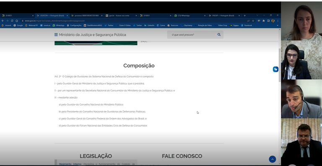Expand the bookmarks overflow chevron
This screenshot has width=322, height=166.
point(278,26)
